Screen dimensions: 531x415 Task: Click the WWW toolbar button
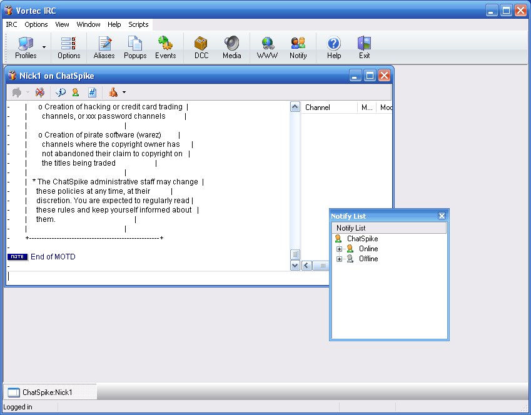pos(267,47)
